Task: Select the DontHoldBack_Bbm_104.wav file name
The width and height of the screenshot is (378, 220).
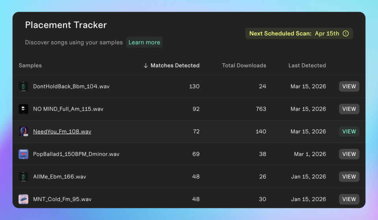Action: click(x=71, y=86)
